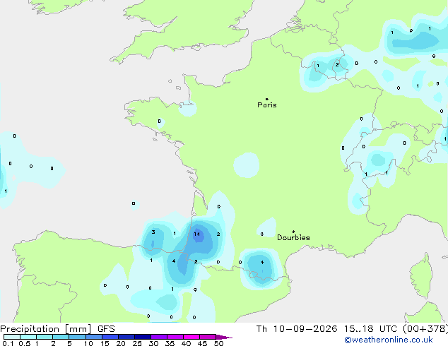Click the 15..18 UTC time range

click(370, 329)
